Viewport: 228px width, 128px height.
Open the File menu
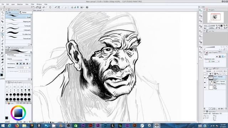click(3, 4)
